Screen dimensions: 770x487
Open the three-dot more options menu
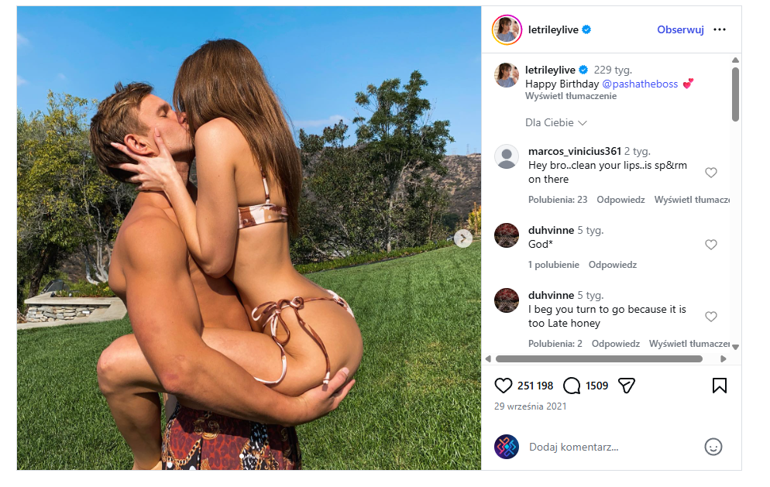tap(720, 30)
